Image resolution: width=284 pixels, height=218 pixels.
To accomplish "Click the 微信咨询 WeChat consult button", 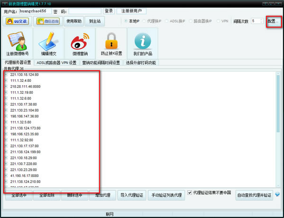I will point(48,21).
